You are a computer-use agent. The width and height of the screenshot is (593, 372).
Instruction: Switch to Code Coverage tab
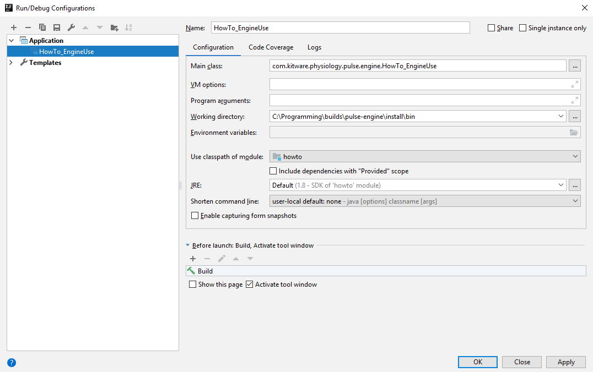[271, 47]
